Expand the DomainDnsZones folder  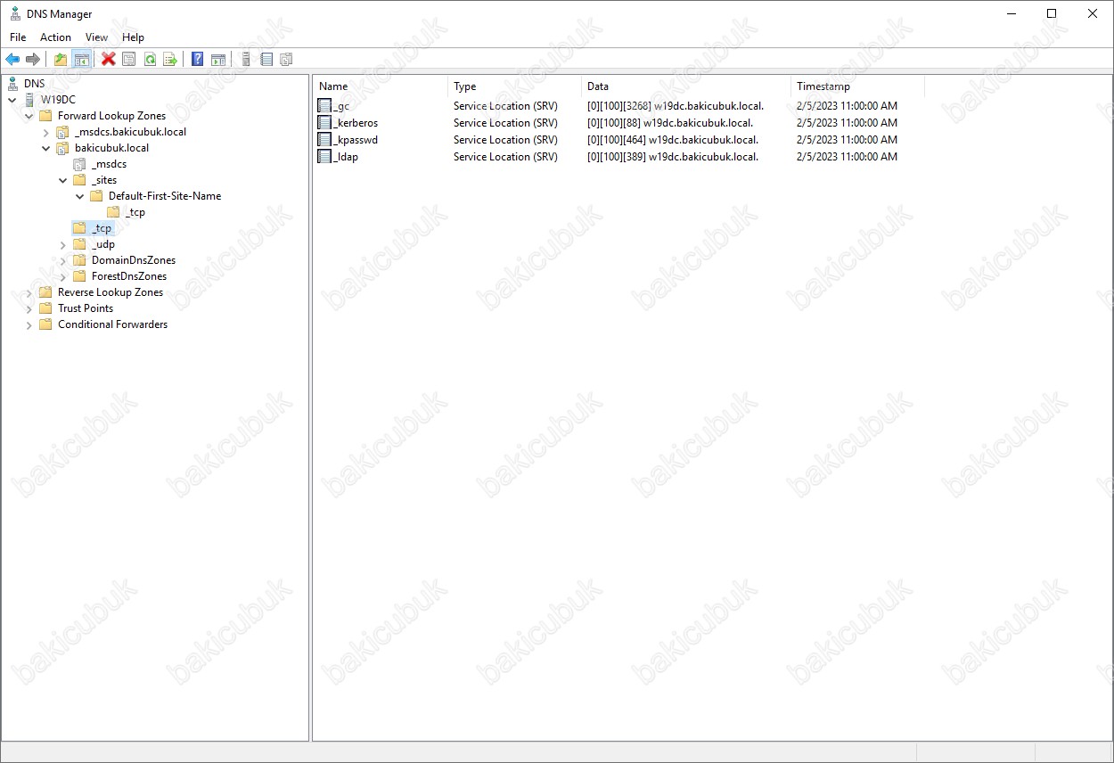[x=63, y=260]
